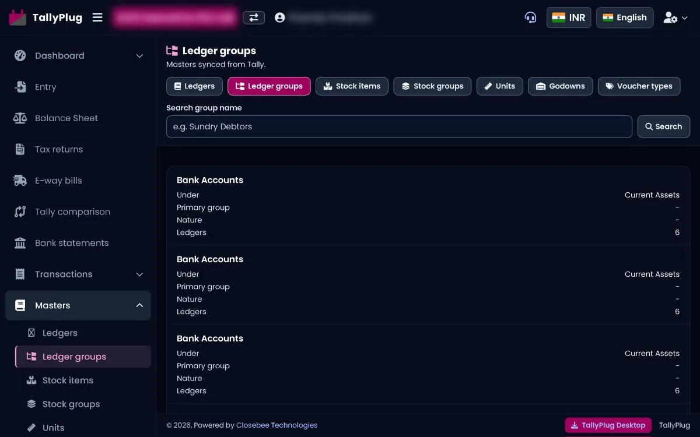Switch to the Godowns tab
The image size is (700, 437).
[561, 86]
